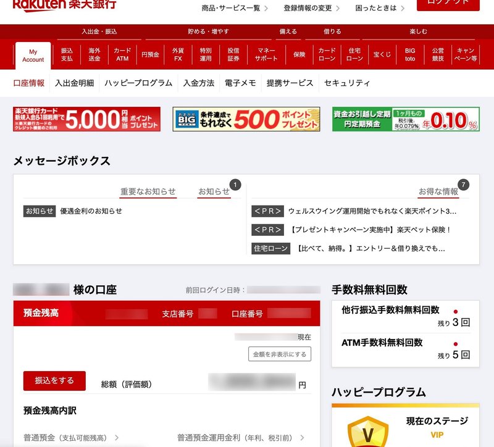
Task: Open カードローン menu item
Action: click(327, 54)
